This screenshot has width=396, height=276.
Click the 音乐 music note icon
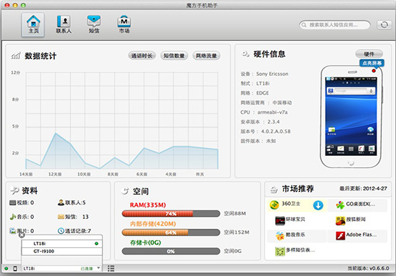pos(13,217)
